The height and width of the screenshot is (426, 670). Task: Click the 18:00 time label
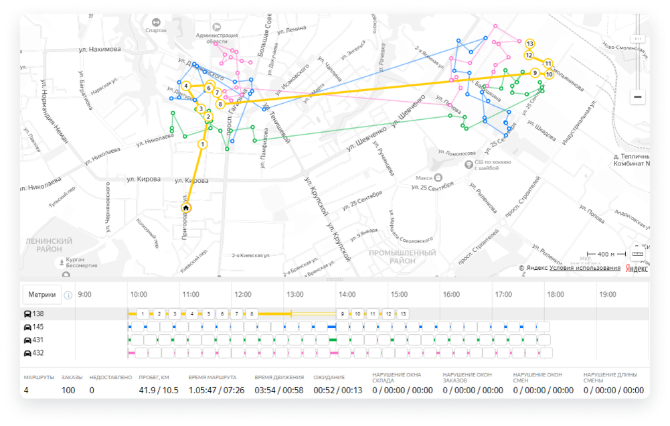click(x=556, y=295)
